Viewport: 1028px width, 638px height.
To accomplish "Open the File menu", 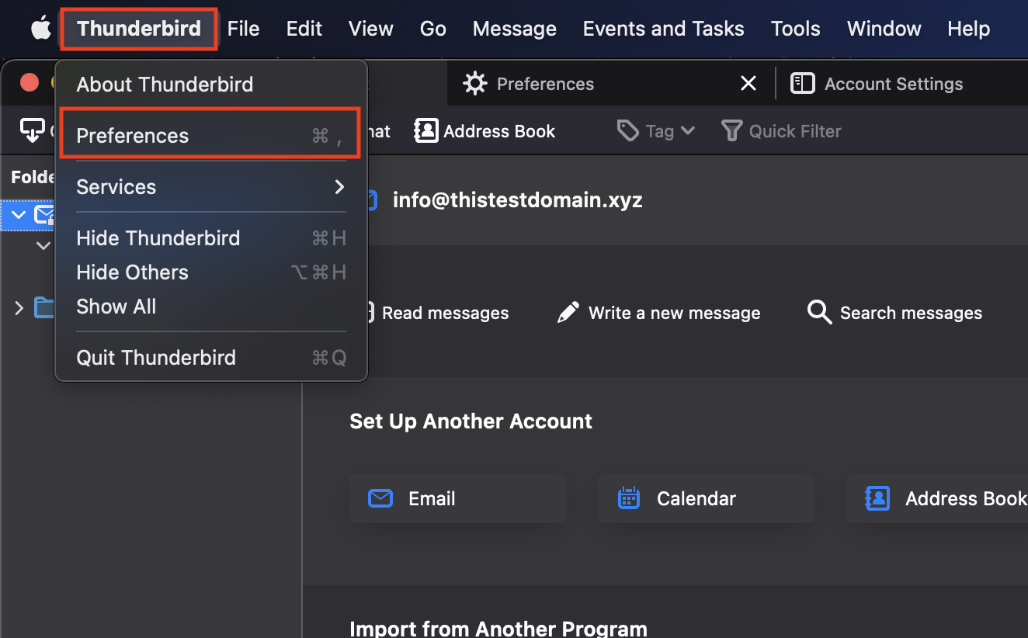I will tap(243, 29).
